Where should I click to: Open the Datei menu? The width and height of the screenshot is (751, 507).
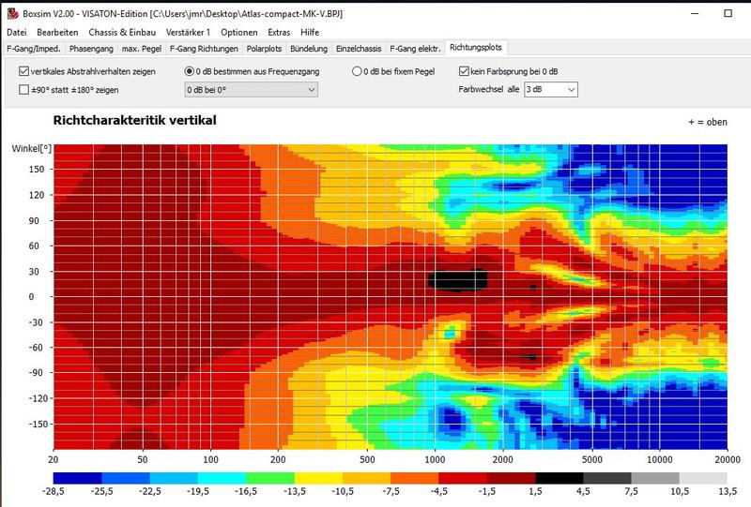pyautogui.click(x=17, y=32)
